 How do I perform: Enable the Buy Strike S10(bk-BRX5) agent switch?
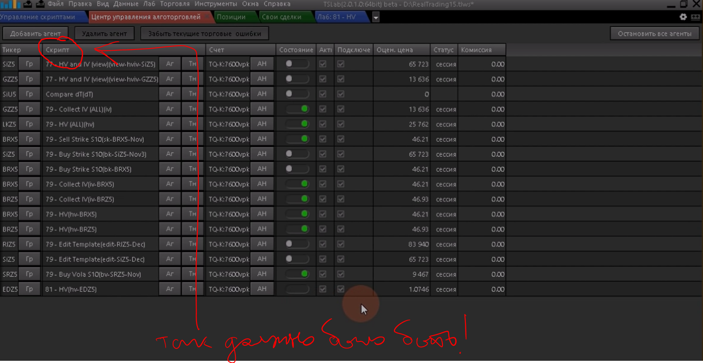297,169
